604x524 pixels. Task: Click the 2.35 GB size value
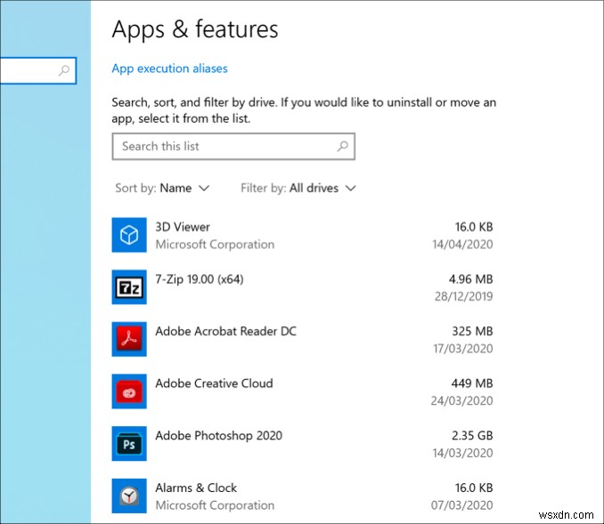pos(472,436)
